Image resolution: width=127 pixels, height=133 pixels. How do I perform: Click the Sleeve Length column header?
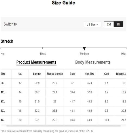pos(55,74)
